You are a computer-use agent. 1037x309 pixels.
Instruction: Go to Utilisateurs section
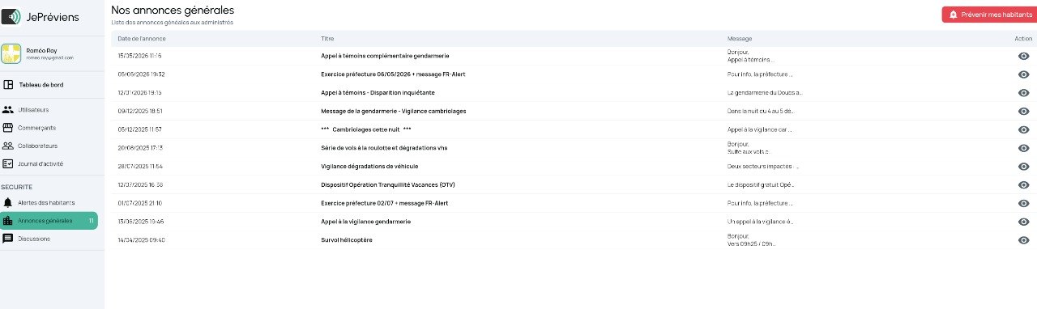click(x=33, y=109)
